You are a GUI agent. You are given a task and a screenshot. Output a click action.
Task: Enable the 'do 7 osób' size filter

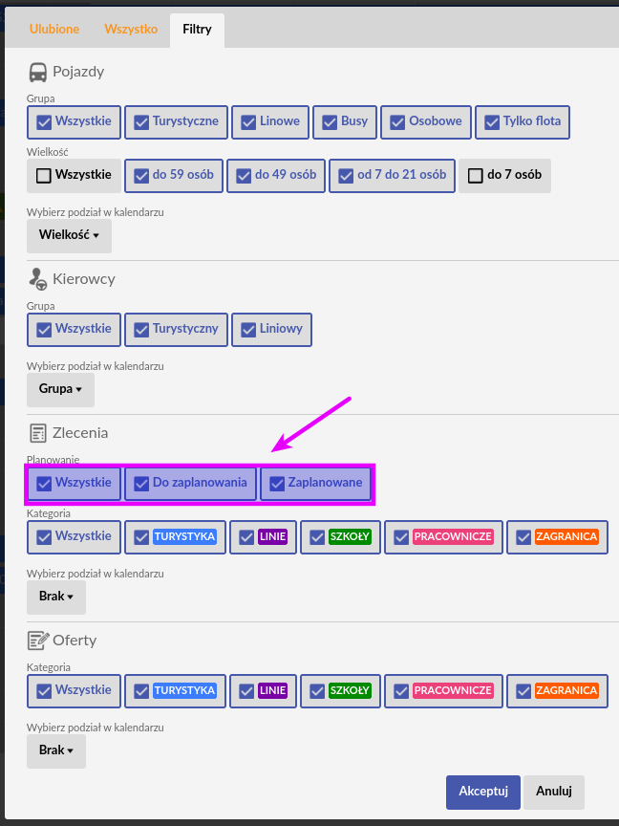coord(504,175)
